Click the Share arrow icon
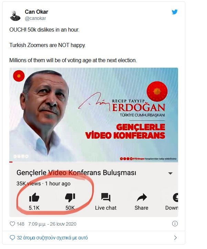 [142, 197]
